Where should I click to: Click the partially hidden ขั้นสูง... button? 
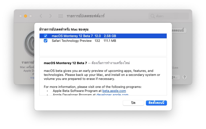(176, 77)
